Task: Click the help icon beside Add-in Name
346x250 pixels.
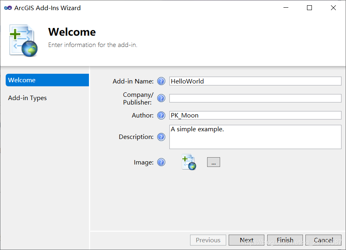Action: pyautogui.click(x=161, y=81)
